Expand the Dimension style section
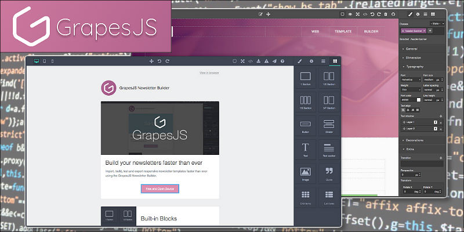This screenshot has width=464, height=232. (x=422, y=57)
